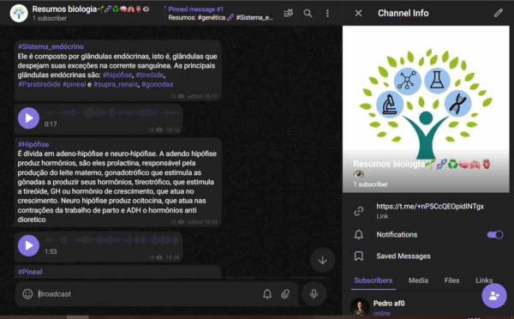Screen dimensions: 514x319
Task: Close the Channel Info panel
Action: [358, 13]
